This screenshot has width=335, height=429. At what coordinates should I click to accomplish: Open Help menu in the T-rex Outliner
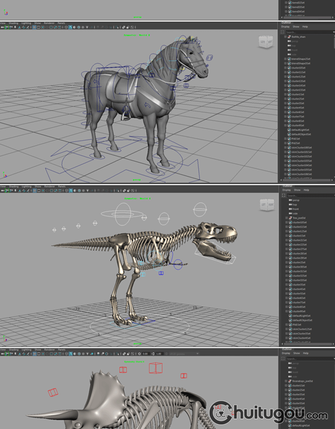pyautogui.click(x=306, y=190)
